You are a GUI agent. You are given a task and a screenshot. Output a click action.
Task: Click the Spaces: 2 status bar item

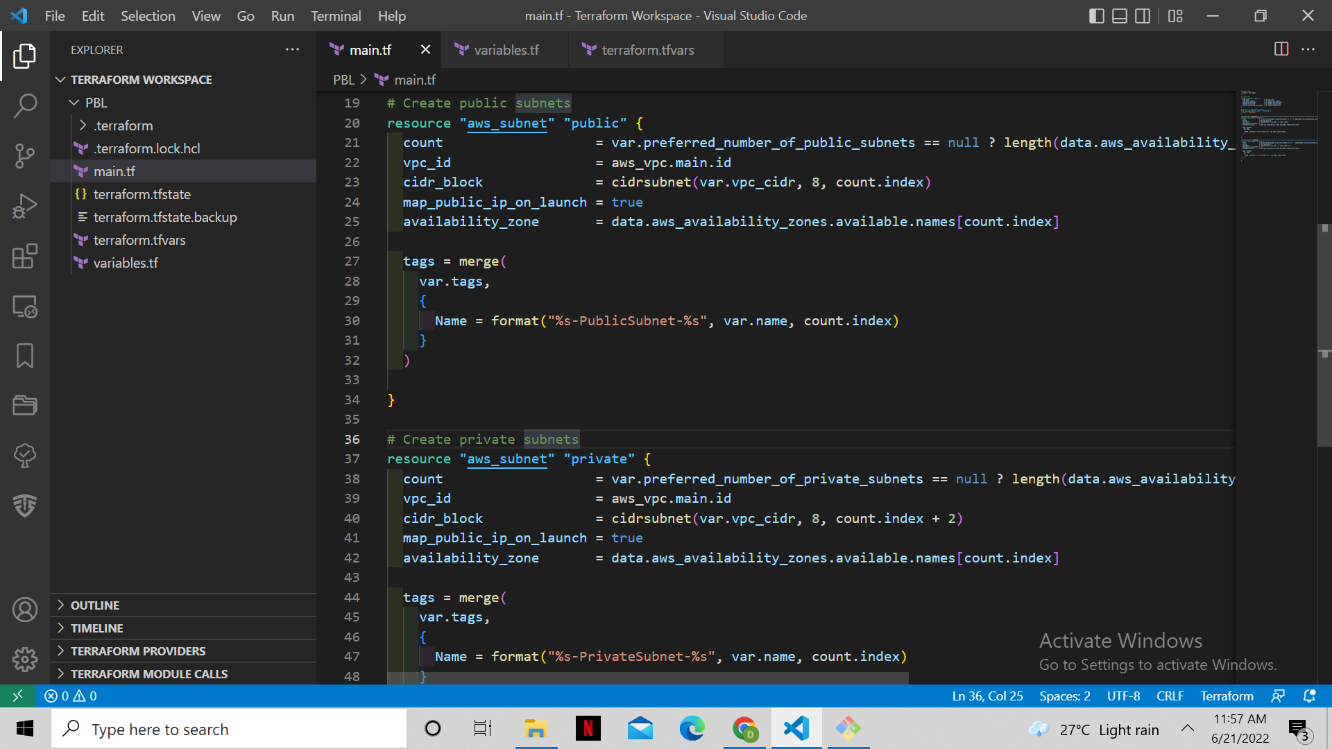pos(1064,696)
